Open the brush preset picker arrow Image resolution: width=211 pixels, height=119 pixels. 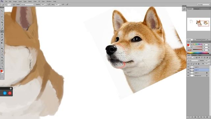pos(11,4)
